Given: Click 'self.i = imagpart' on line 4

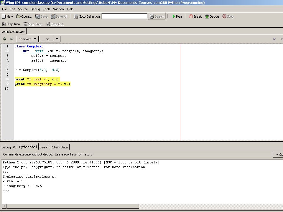Looking at the screenshot, I should pyautogui.click(x=49, y=60).
